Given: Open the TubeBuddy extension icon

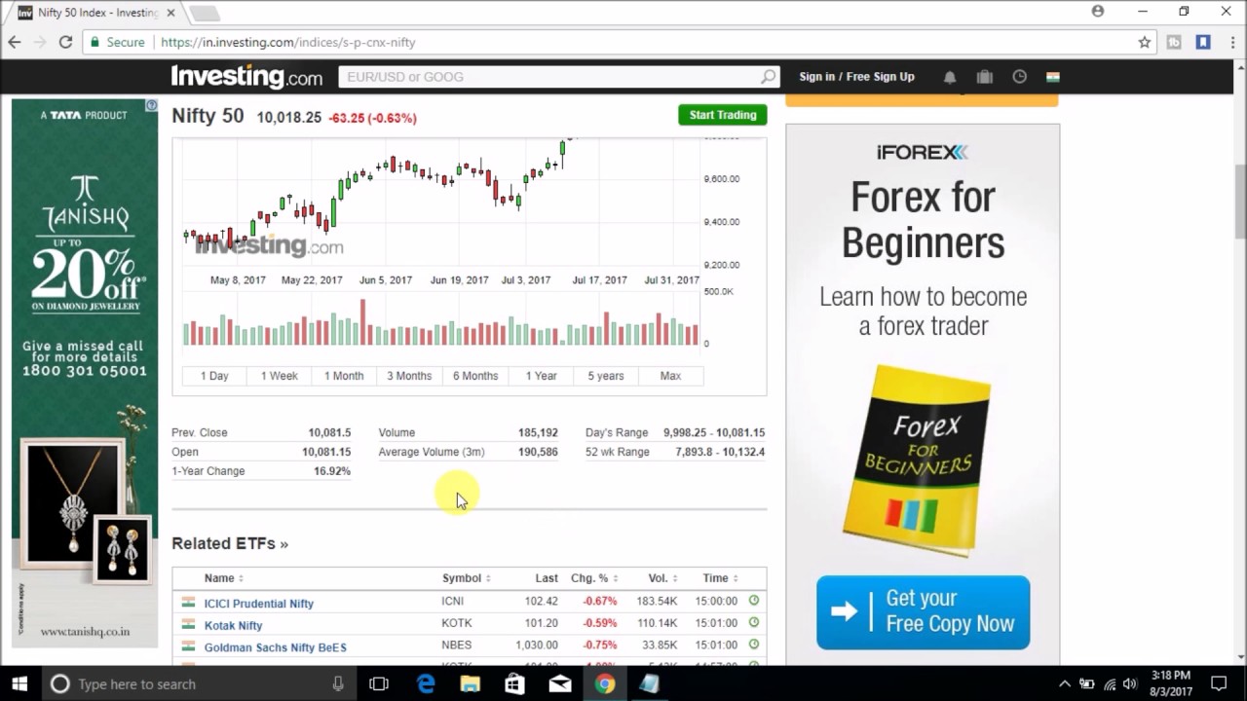Looking at the screenshot, I should click(x=1174, y=42).
